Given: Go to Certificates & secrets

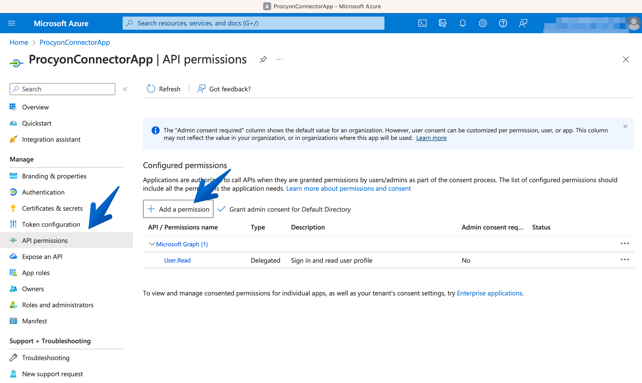Looking at the screenshot, I should 52,208.
